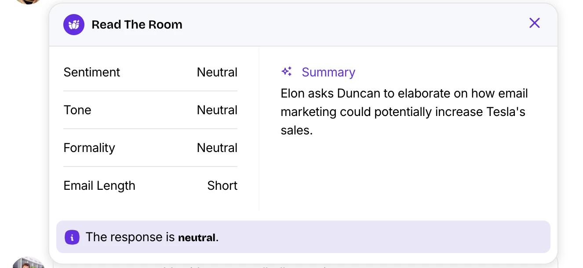
Task: Click the Read The Room logo icon
Action: click(74, 25)
